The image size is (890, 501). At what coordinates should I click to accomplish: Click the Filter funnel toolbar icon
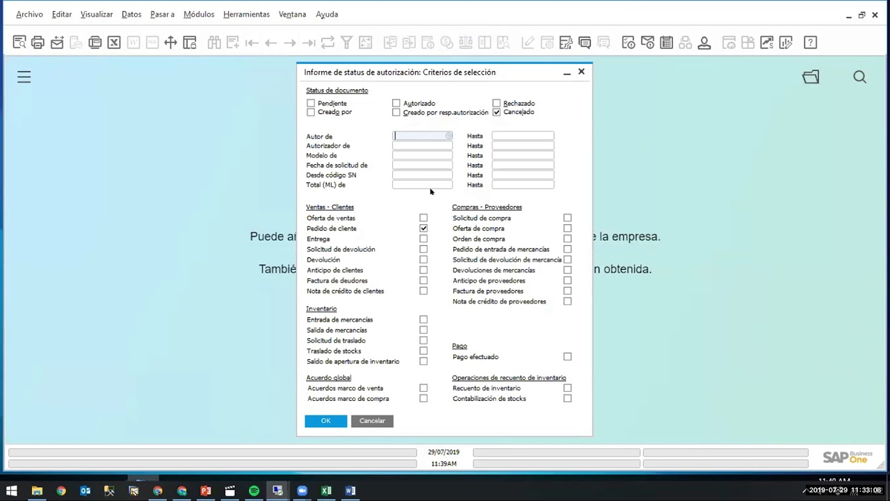pos(346,42)
